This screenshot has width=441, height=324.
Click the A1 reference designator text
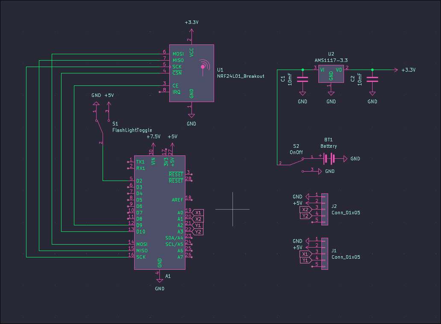[x=168, y=276]
